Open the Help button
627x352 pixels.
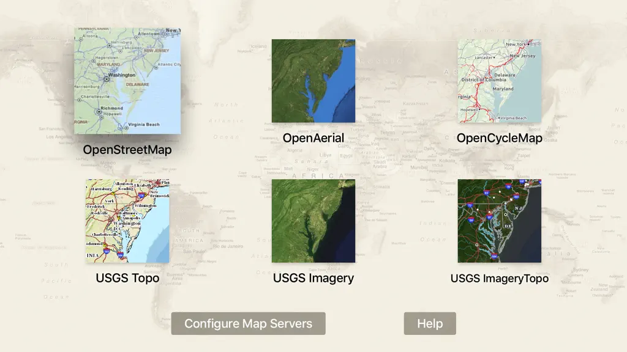pyautogui.click(x=430, y=323)
